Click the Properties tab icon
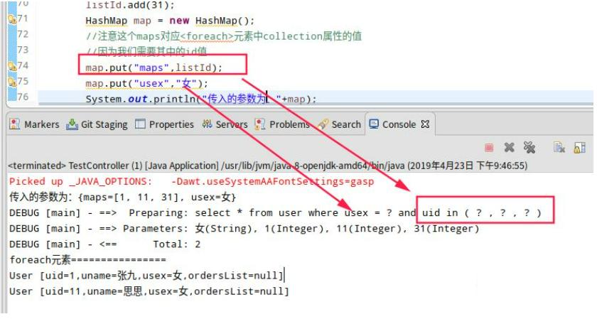 click(140, 124)
